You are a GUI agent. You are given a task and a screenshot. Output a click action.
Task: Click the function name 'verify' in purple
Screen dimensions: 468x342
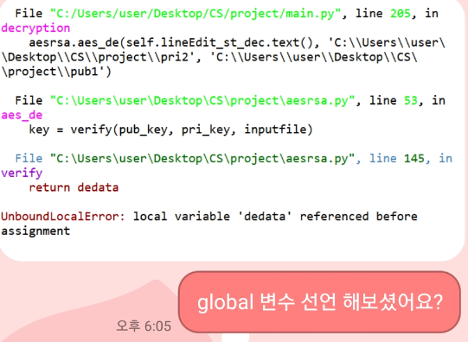pos(22,173)
